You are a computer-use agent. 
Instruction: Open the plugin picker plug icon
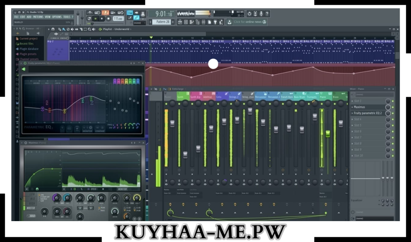pos(215,22)
